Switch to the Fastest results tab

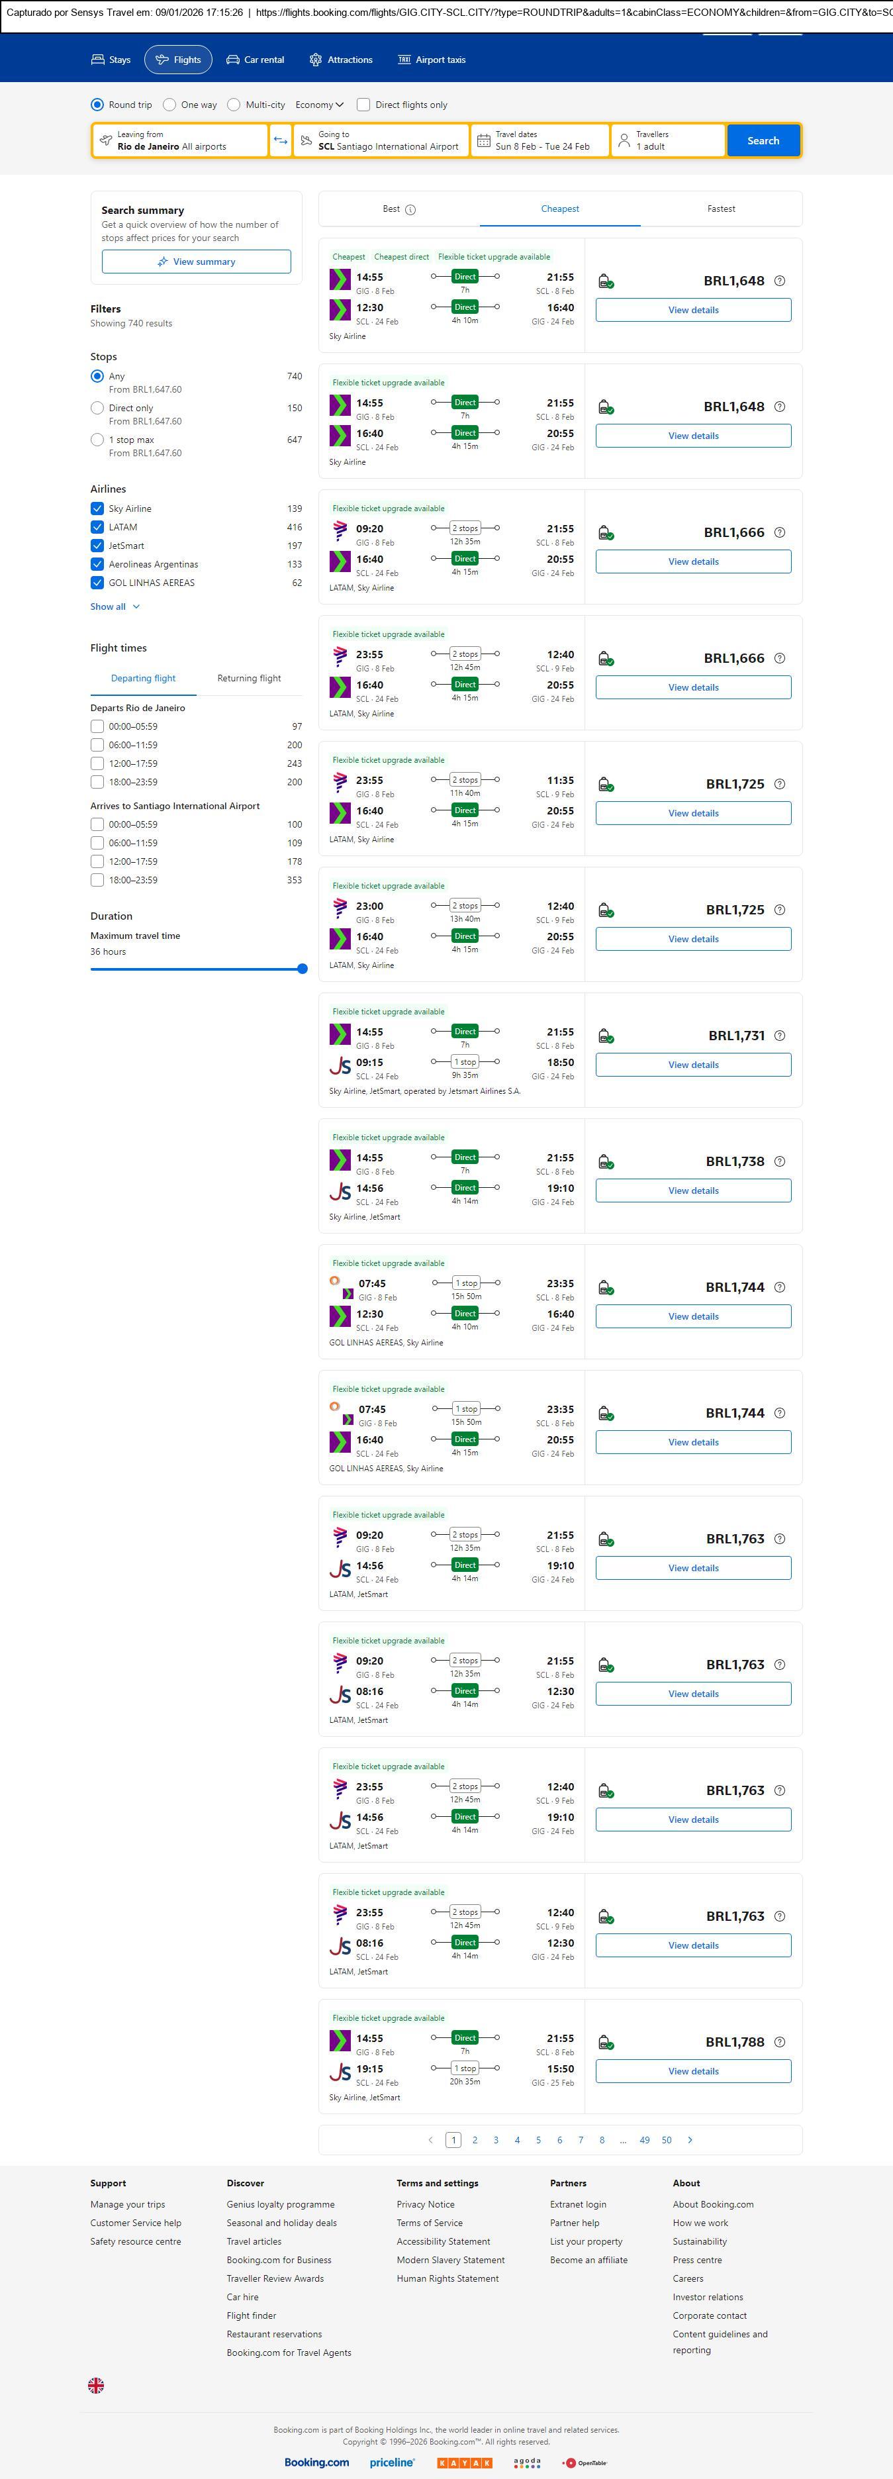[x=721, y=209]
